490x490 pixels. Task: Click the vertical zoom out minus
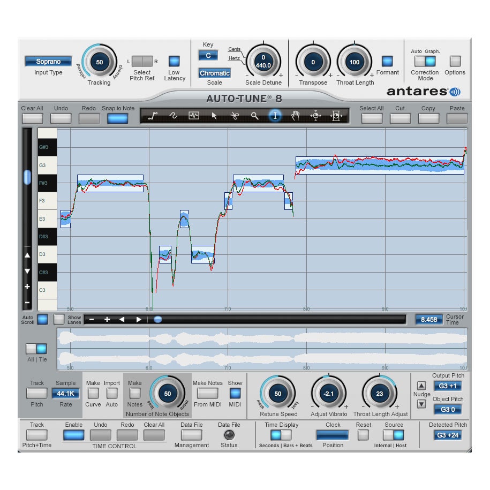point(27,302)
